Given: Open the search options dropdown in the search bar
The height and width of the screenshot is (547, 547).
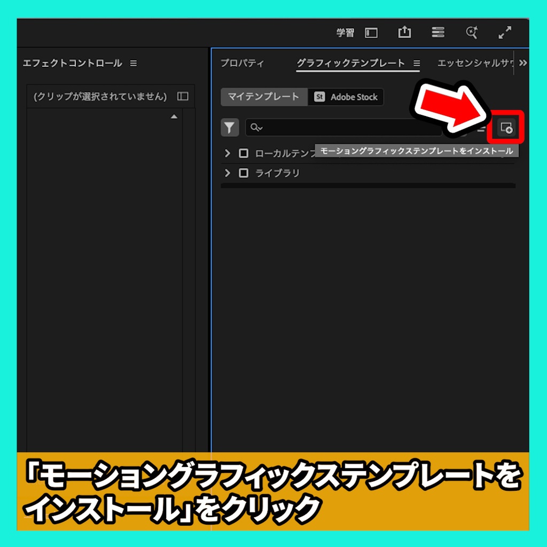Looking at the screenshot, I should (256, 128).
